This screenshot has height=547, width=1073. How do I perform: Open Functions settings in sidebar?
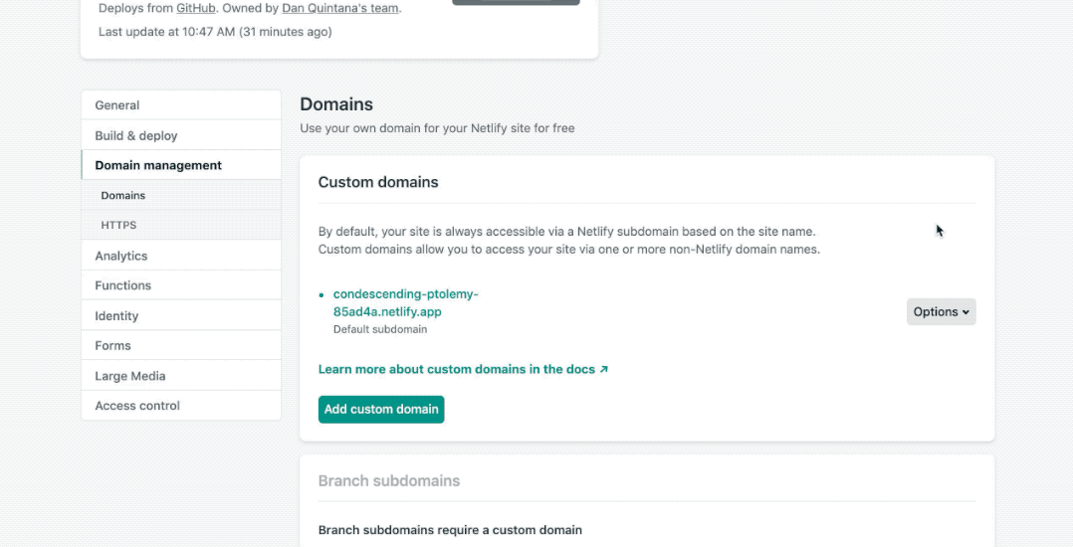pos(181,285)
